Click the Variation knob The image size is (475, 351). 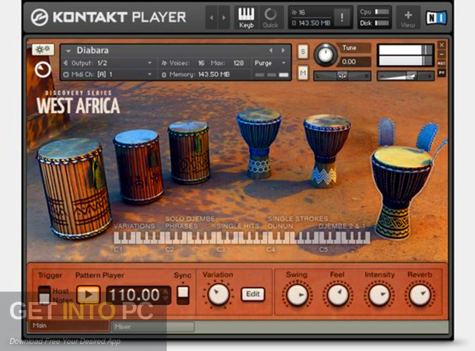[218, 294]
